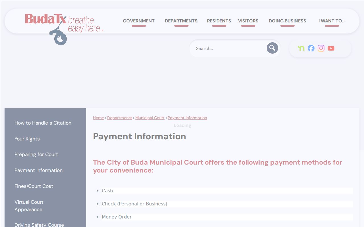Screen dimensions: 364x227
Task: Click the search magnifier button
Action: coord(272,48)
